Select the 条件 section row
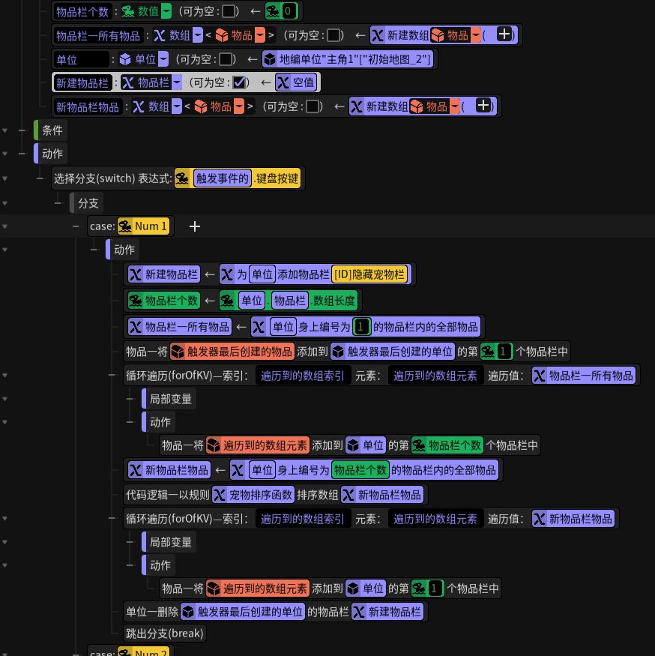The height and width of the screenshot is (656, 655). click(x=51, y=130)
